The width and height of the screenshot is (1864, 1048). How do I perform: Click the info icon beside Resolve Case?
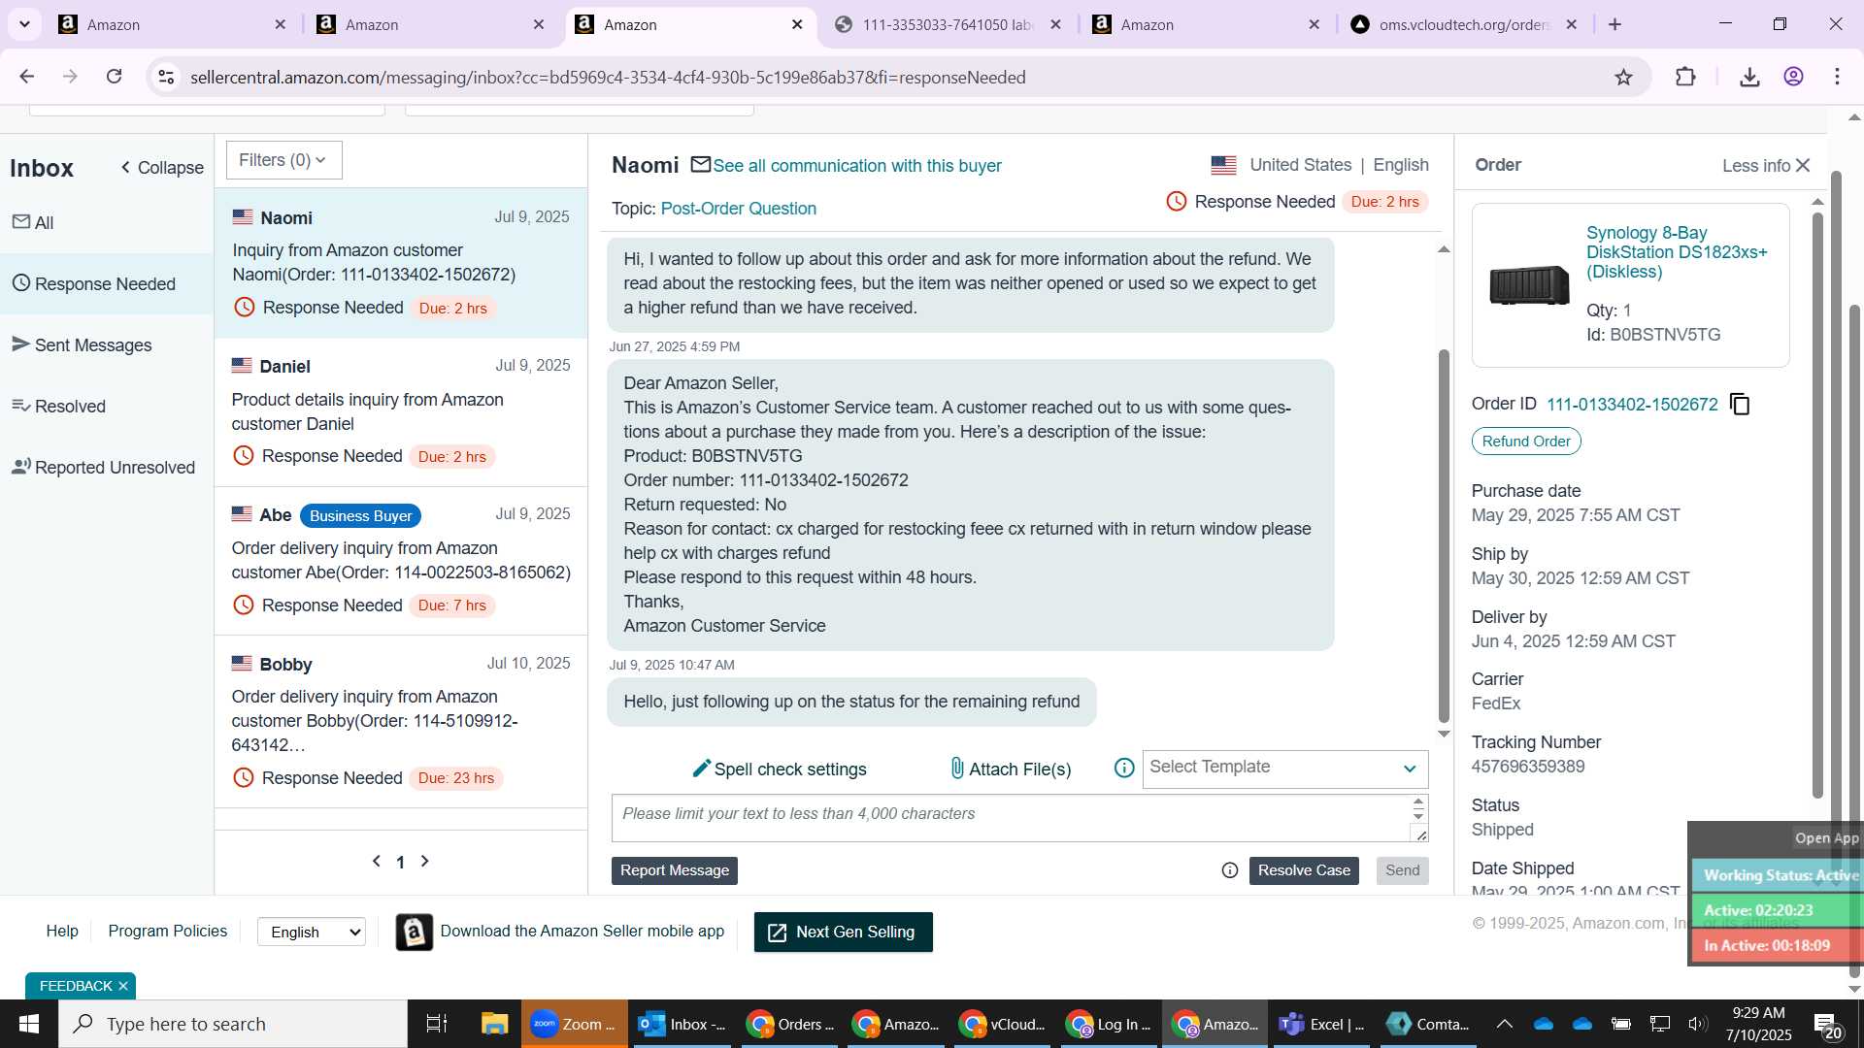(x=1230, y=870)
